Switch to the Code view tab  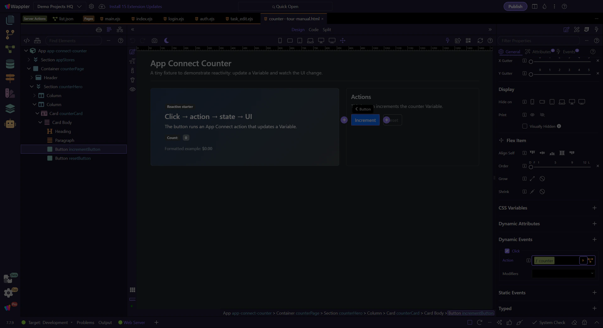pos(313,30)
